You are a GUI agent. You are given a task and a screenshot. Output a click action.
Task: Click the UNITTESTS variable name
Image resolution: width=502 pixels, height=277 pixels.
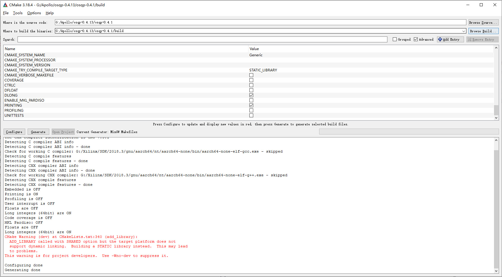pyautogui.click(x=14, y=116)
